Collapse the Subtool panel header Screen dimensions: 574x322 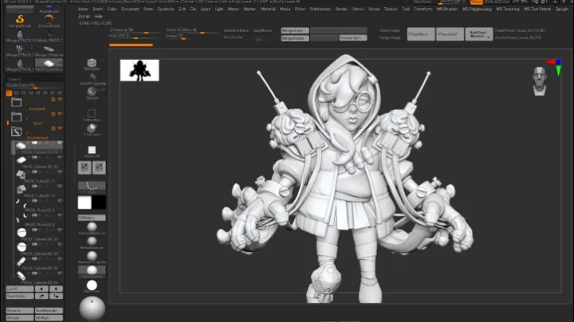[15, 79]
